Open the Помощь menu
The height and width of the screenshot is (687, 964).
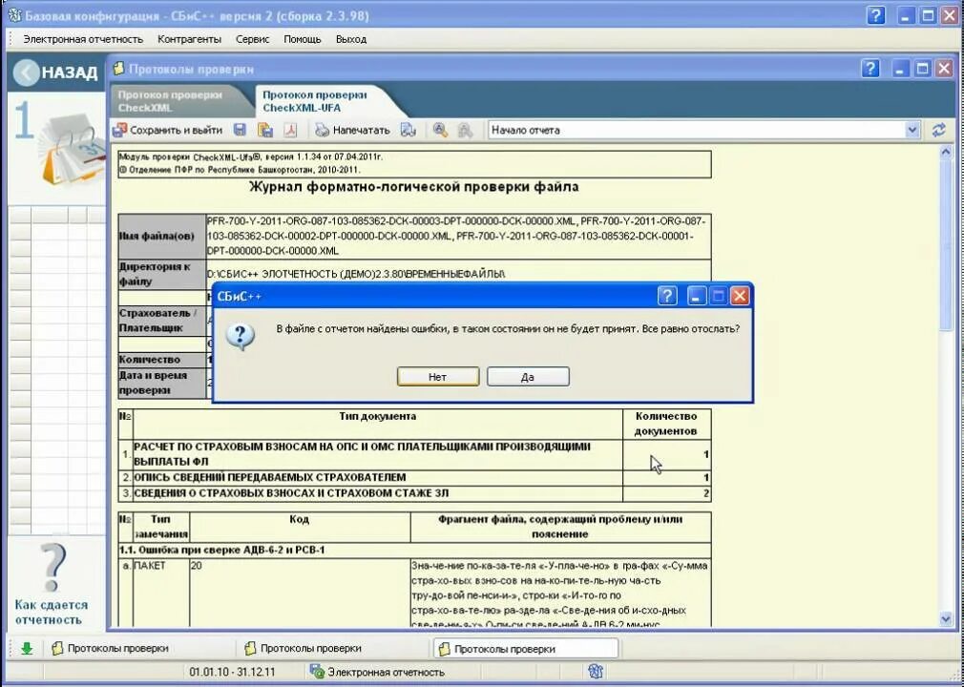click(x=303, y=39)
